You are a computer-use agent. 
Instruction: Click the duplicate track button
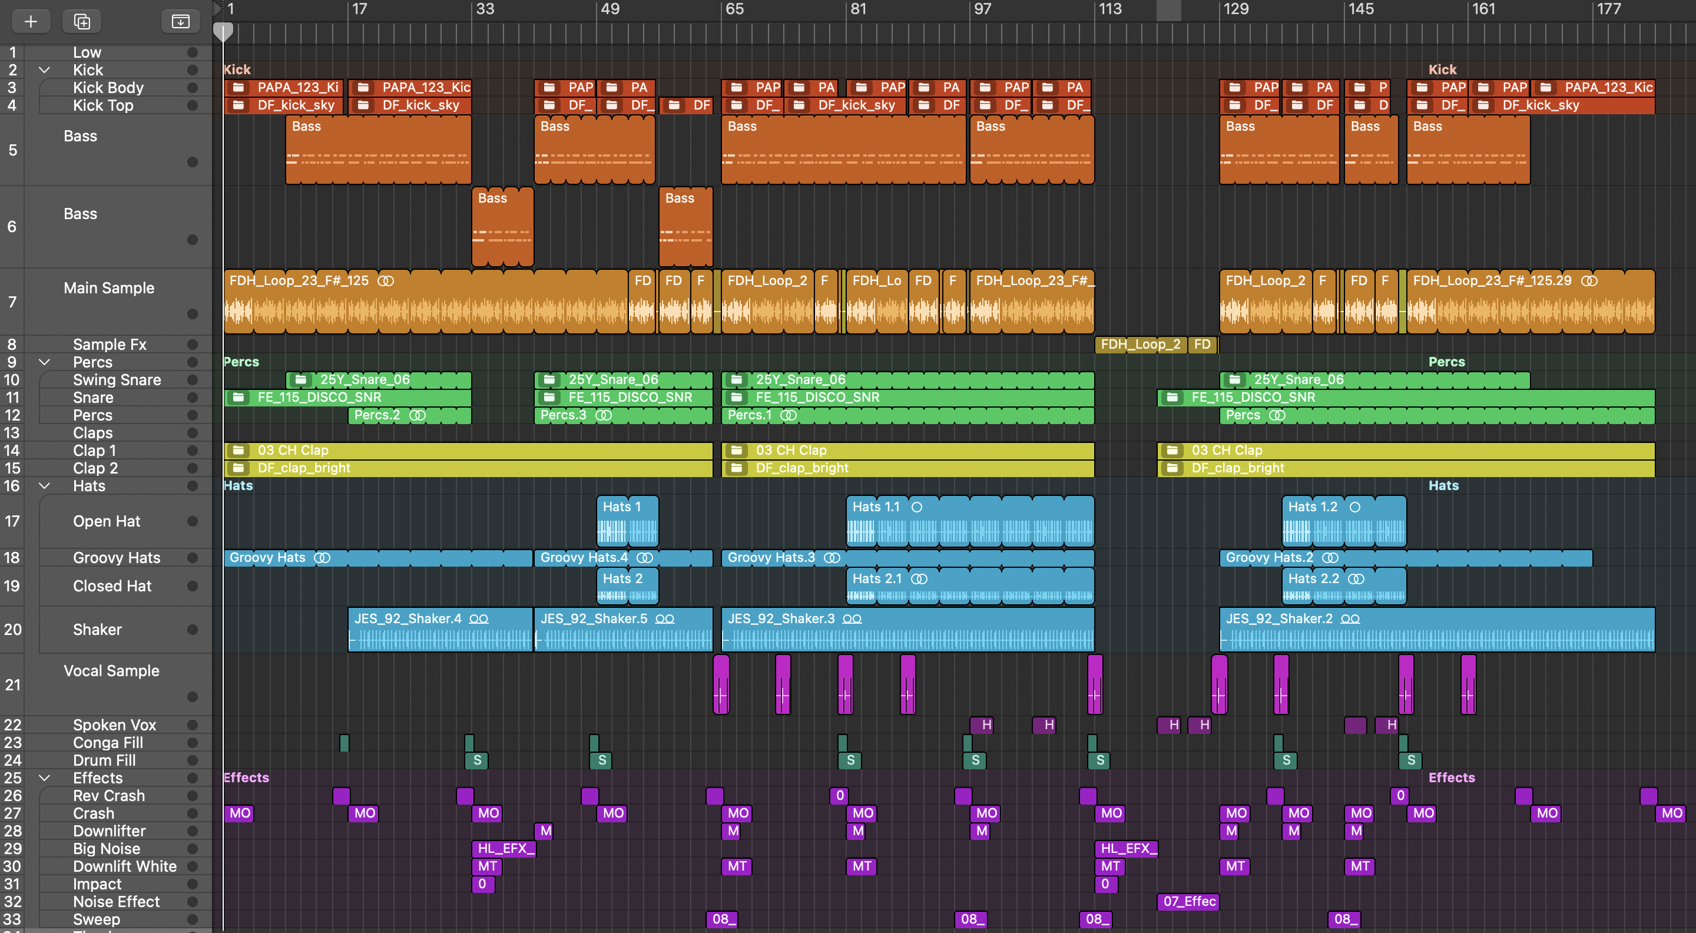pos(82,22)
